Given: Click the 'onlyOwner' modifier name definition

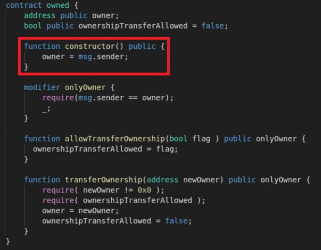Looking at the screenshot, I should 85,88.
